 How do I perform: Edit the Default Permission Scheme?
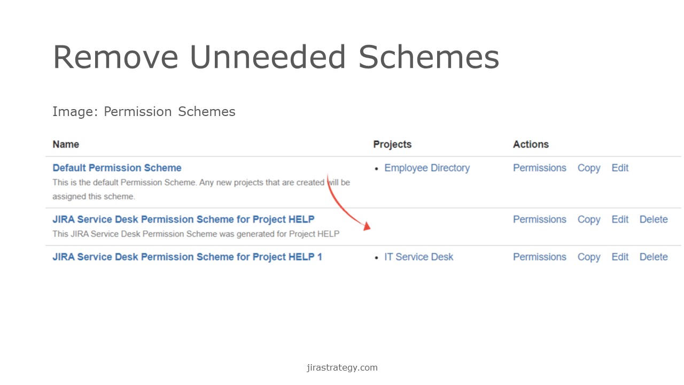tap(620, 168)
